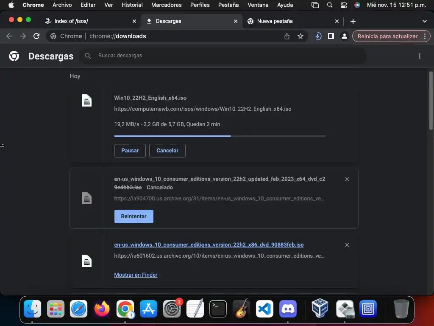The width and height of the screenshot is (434, 326).
Task: Click the Chrome forward arrow
Action: pos(23,36)
